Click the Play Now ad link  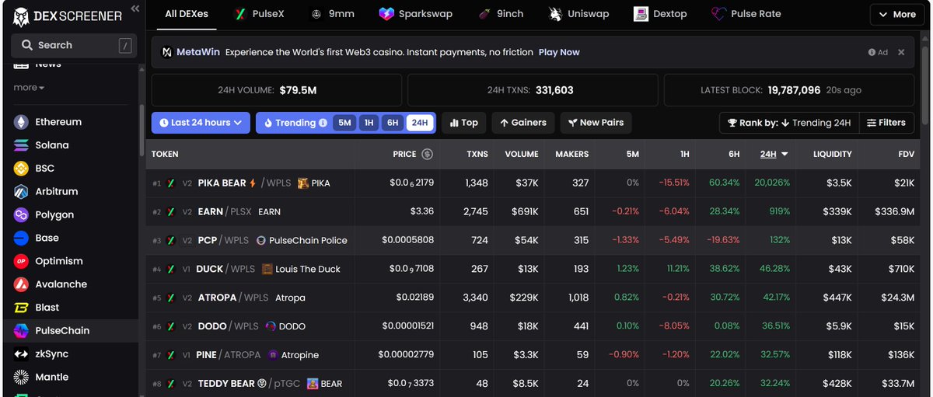(559, 52)
